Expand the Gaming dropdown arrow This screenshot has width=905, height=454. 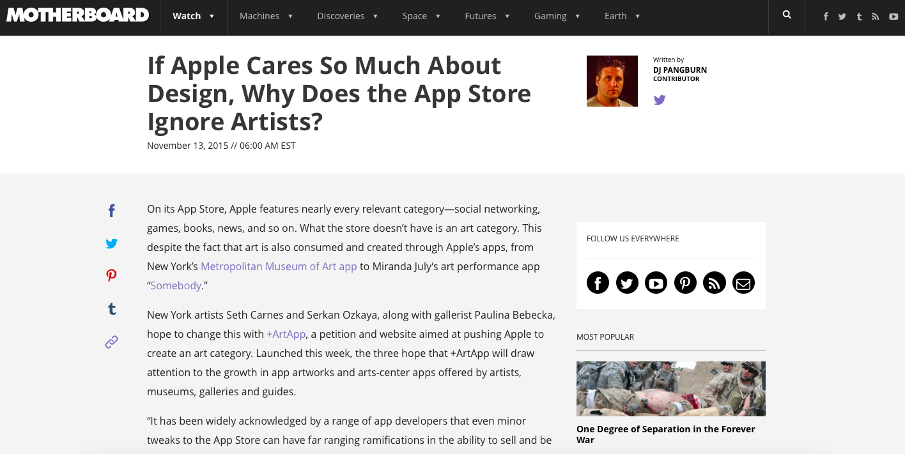click(x=578, y=17)
